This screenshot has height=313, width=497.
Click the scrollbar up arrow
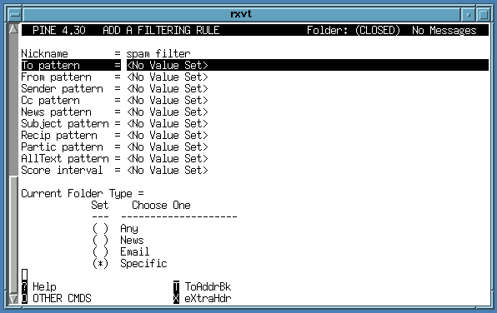[13, 29]
